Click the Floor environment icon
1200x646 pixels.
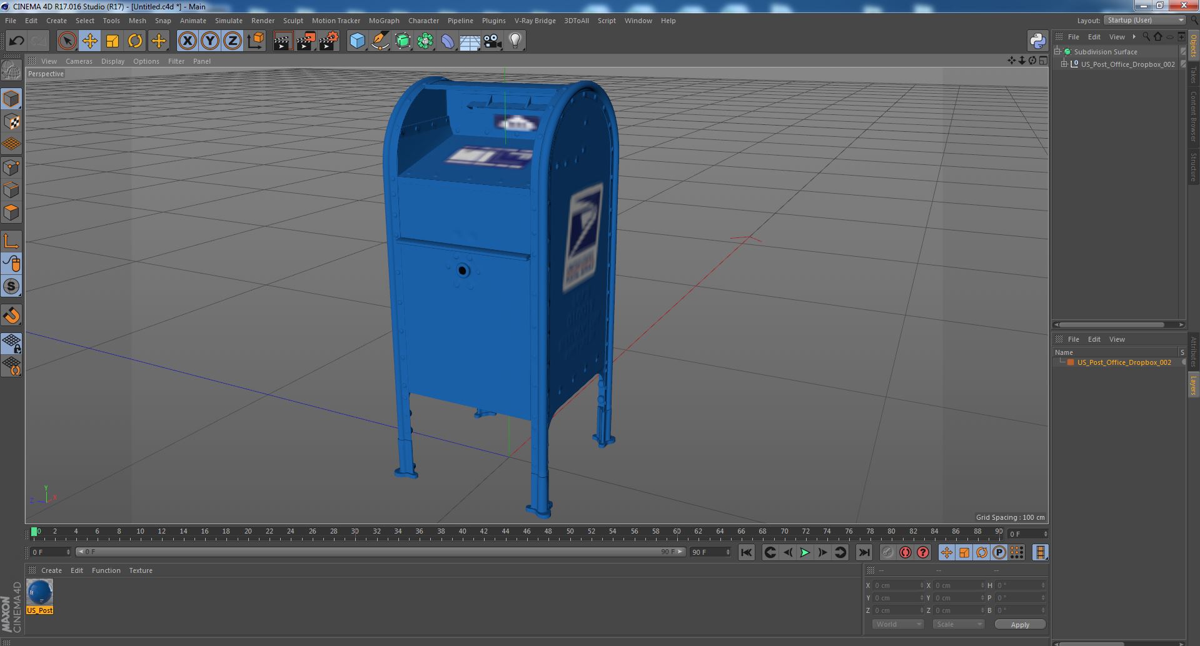point(470,41)
